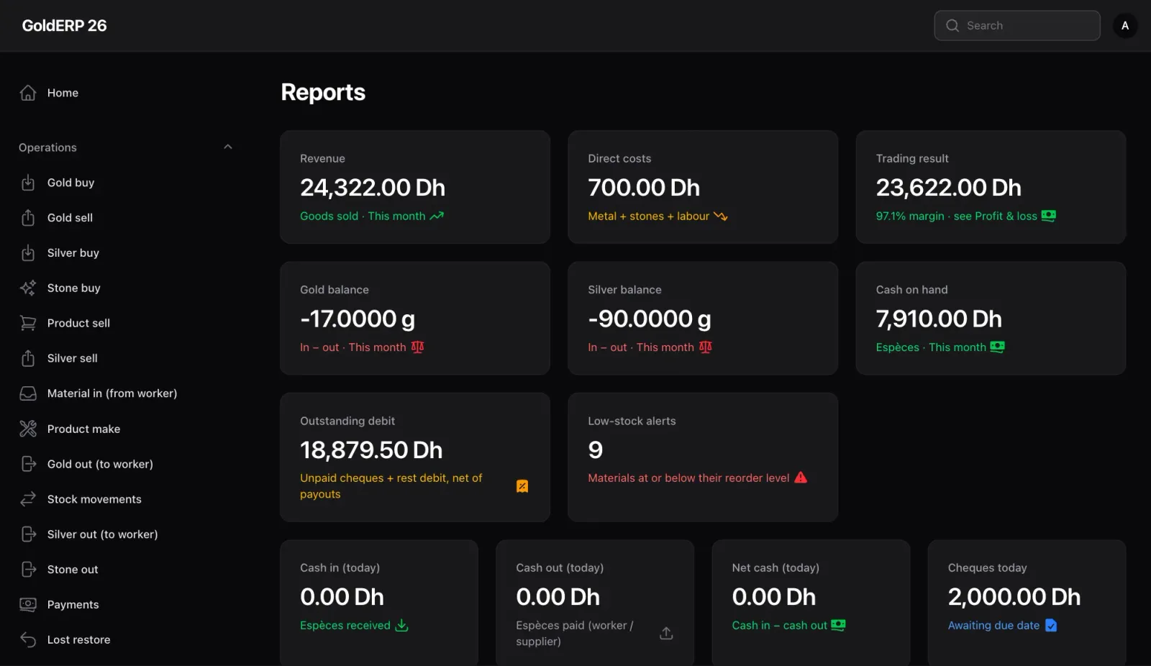Click the Outstanding debit 18,879.50 Dh amount
This screenshot has height=666, width=1151.
pos(371,450)
